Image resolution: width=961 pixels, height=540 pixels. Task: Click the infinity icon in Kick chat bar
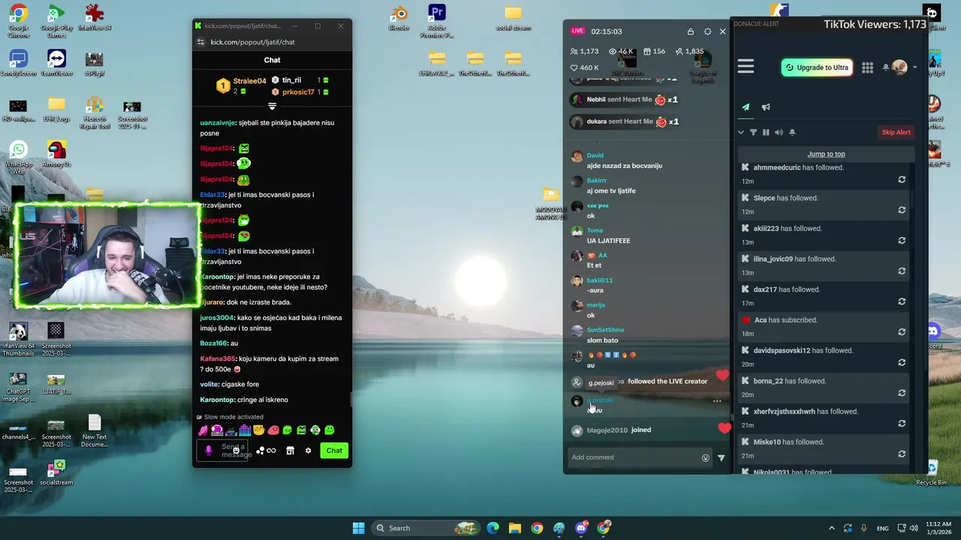tap(271, 451)
